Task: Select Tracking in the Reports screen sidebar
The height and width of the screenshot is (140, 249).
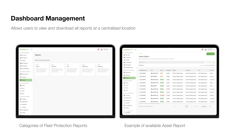Action: [23, 99]
